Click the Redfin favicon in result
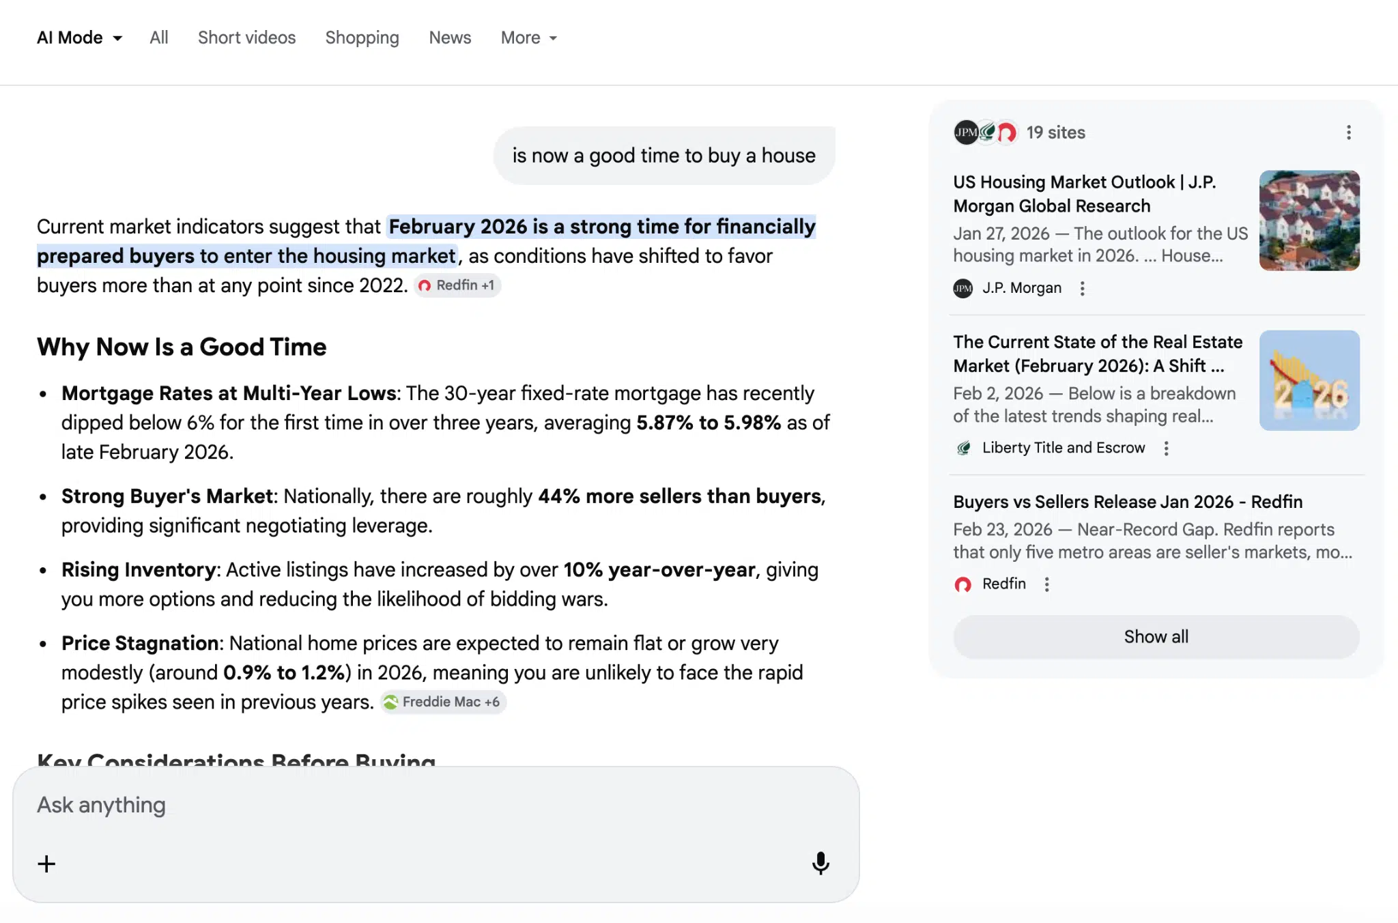 [x=962, y=584]
